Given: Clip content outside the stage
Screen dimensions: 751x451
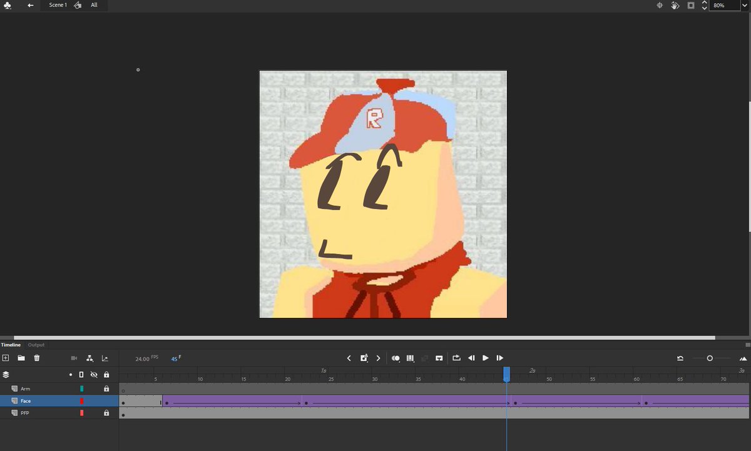Looking at the screenshot, I should pos(691,5).
